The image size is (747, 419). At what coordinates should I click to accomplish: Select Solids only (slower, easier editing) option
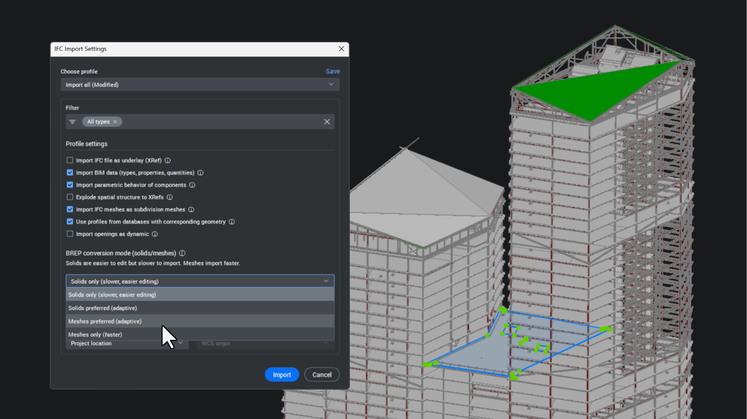pos(200,295)
